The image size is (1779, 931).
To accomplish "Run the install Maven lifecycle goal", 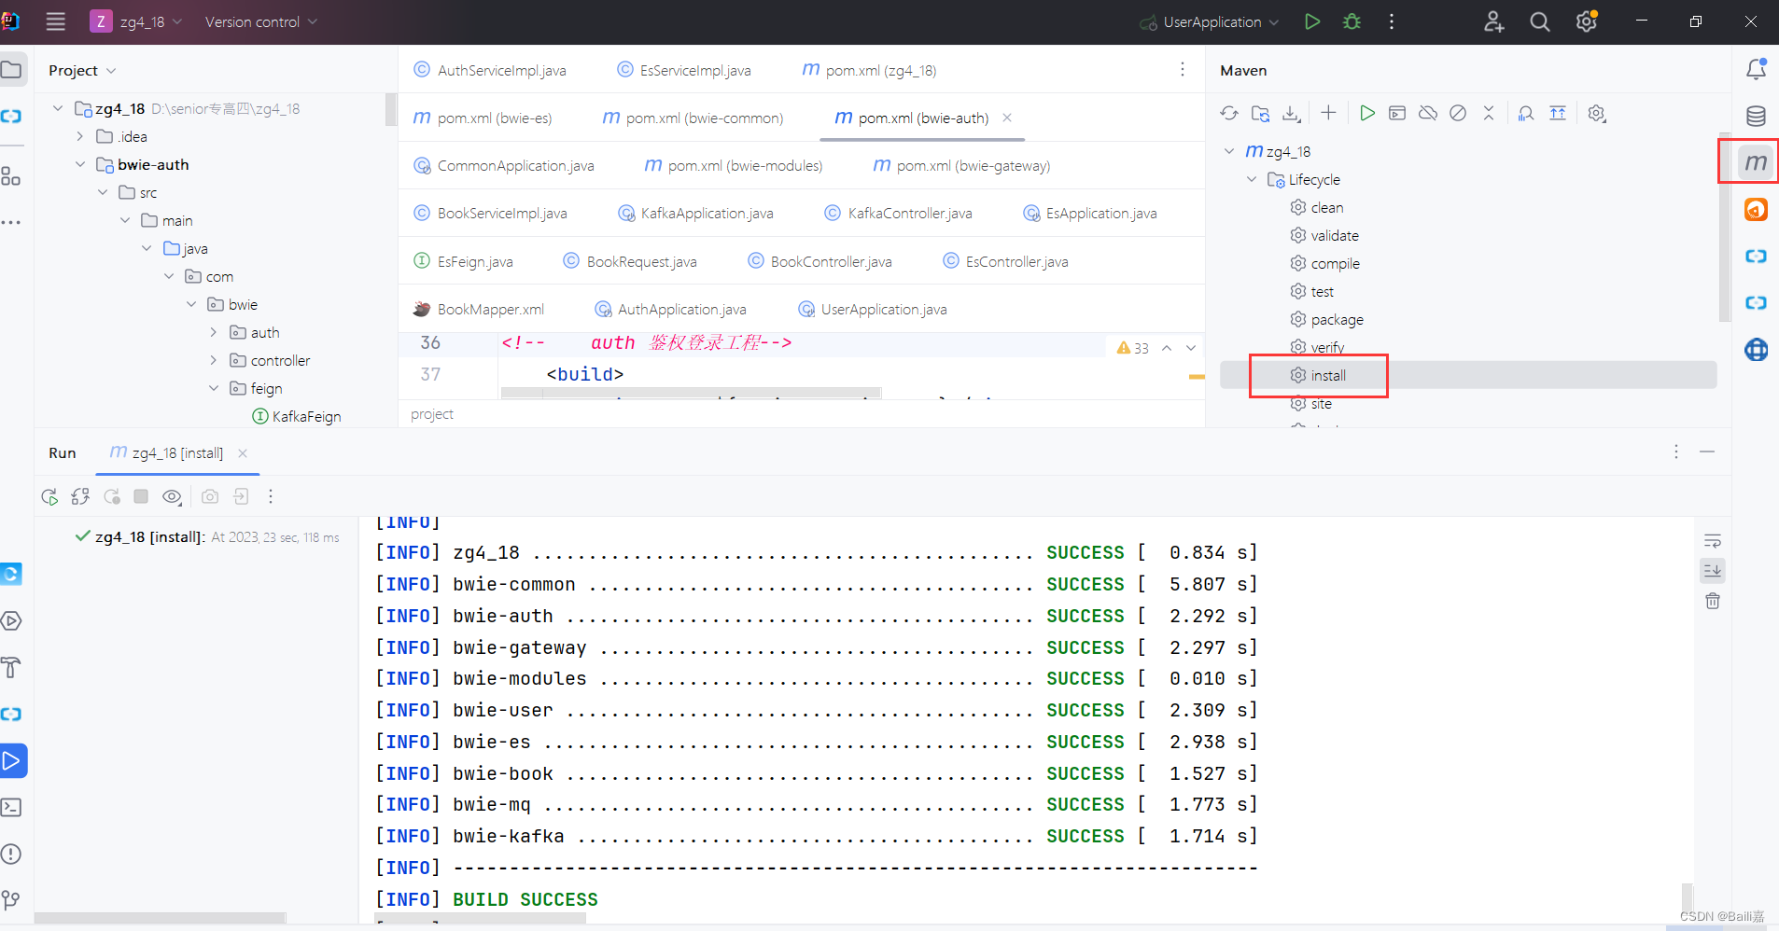I will pyautogui.click(x=1325, y=375).
